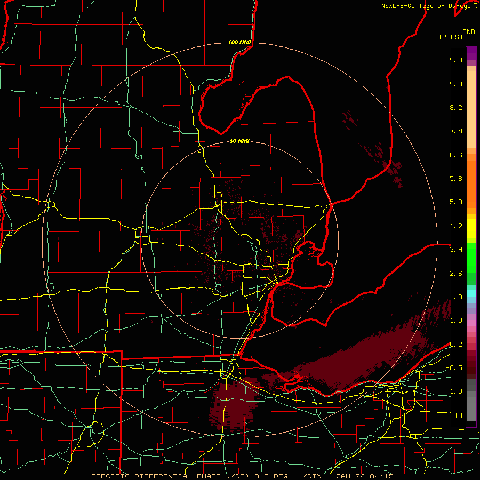Click the 1.8 scale value
The height and width of the screenshot is (480, 480).
click(x=456, y=297)
